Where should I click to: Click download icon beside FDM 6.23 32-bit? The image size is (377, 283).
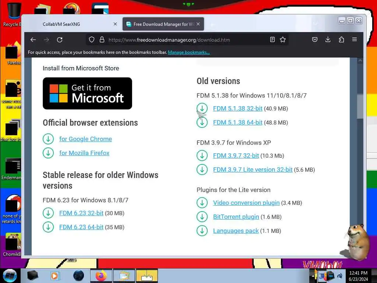click(x=48, y=213)
